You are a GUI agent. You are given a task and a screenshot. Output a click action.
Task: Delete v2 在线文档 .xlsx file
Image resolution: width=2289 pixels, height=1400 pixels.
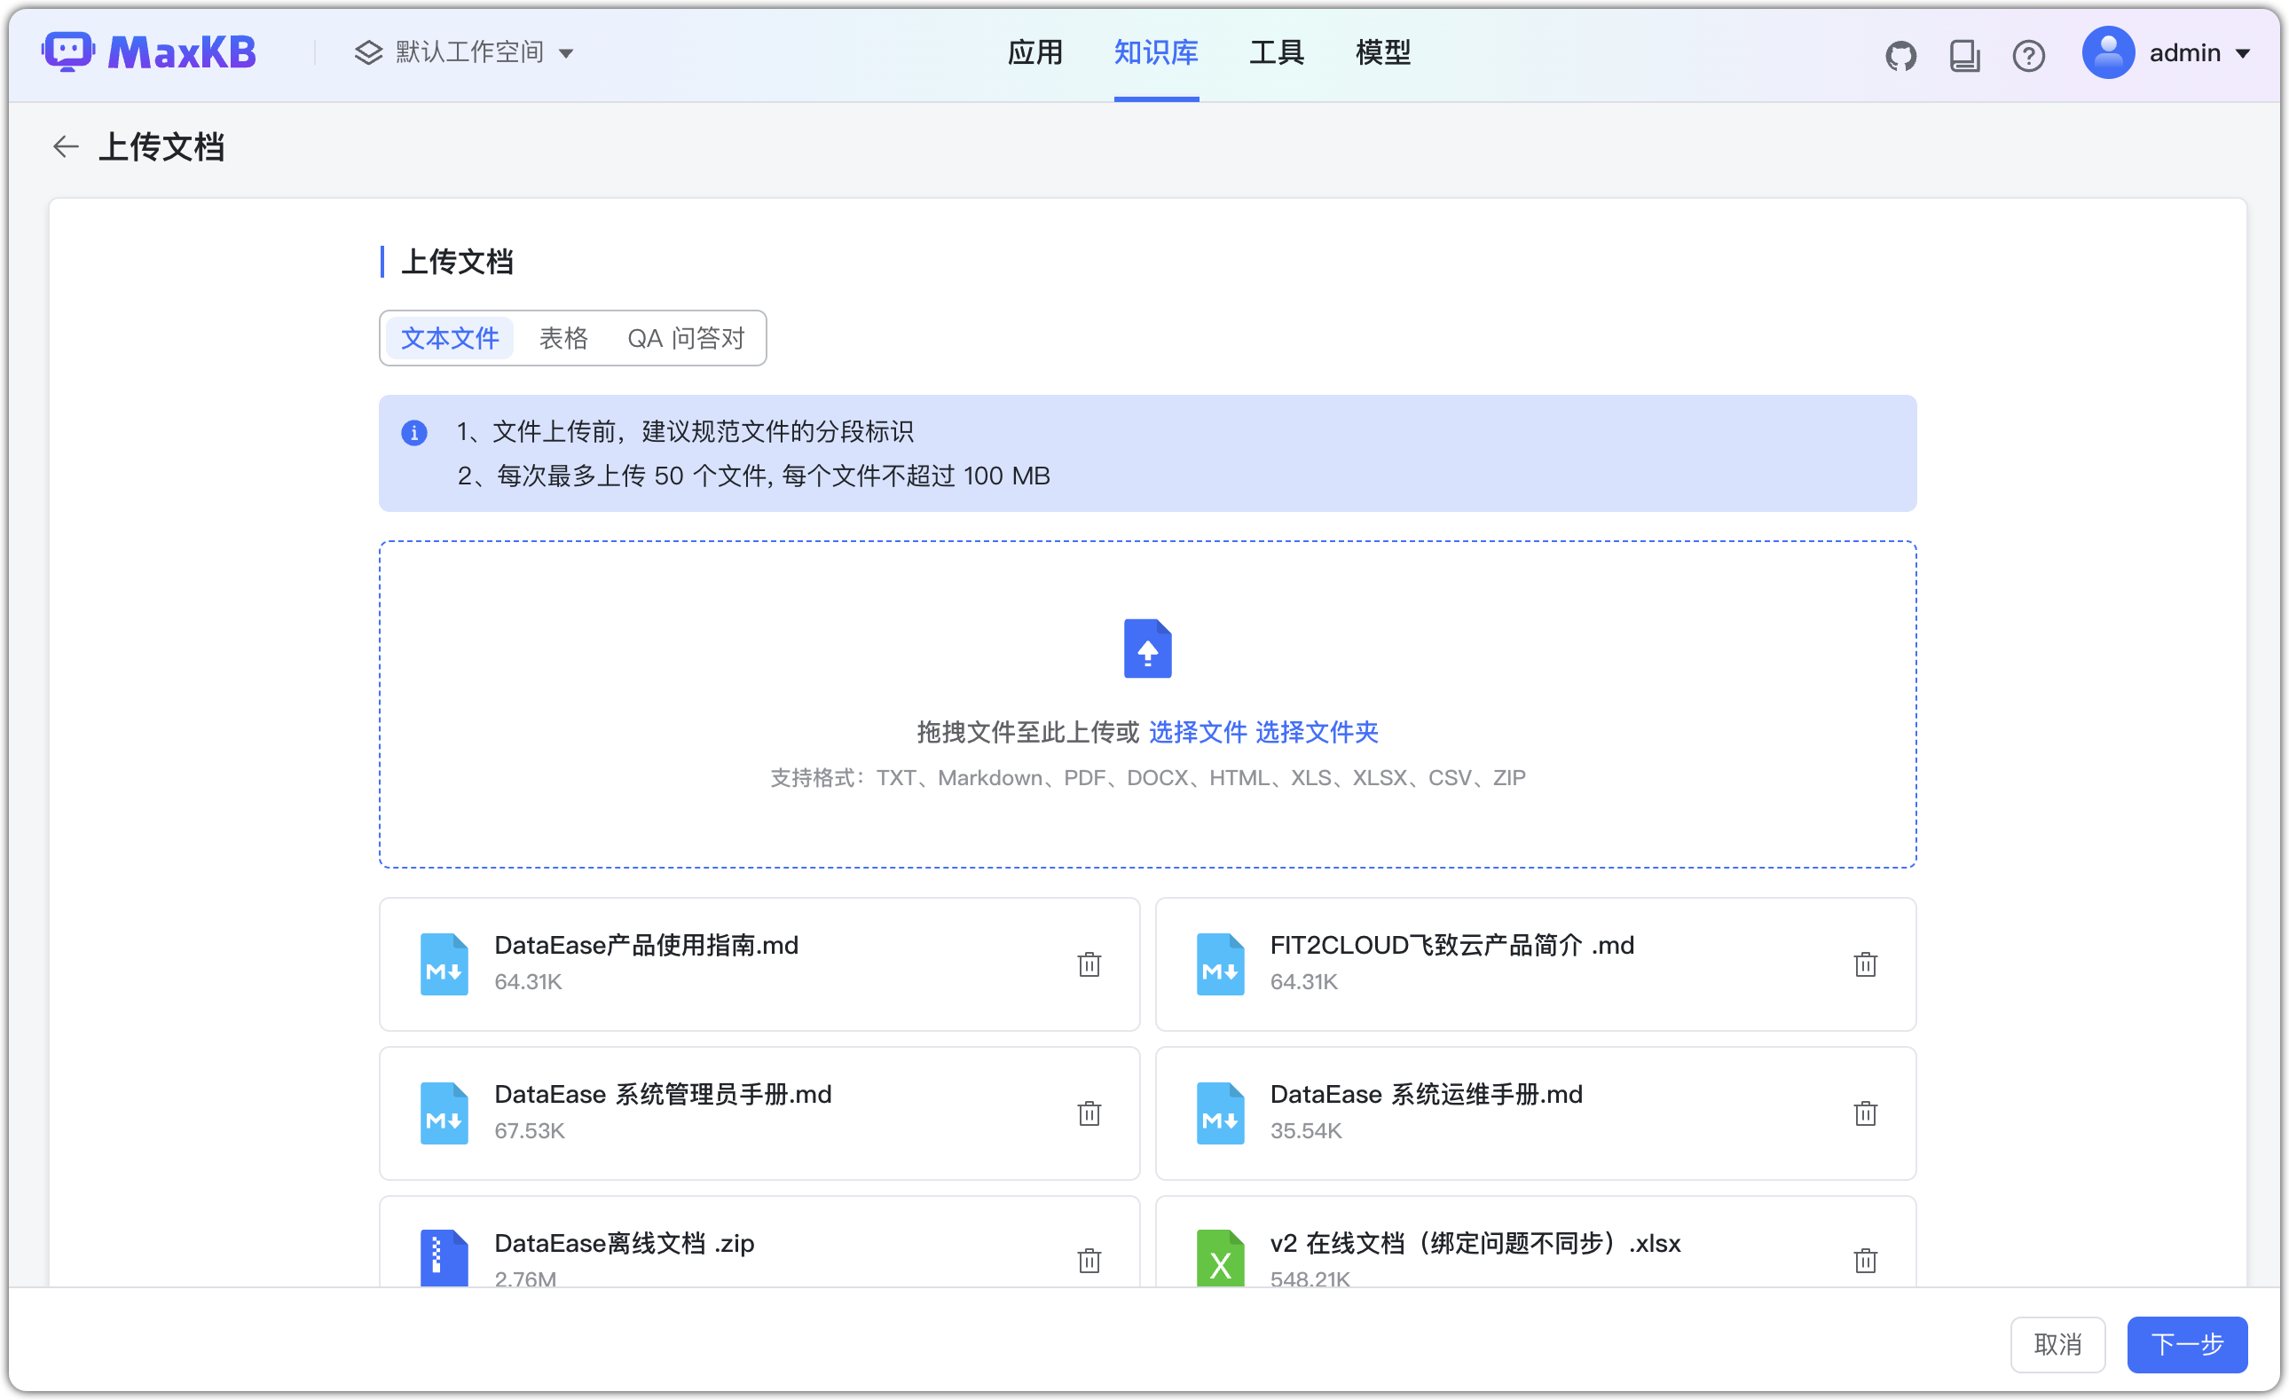(1864, 1260)
